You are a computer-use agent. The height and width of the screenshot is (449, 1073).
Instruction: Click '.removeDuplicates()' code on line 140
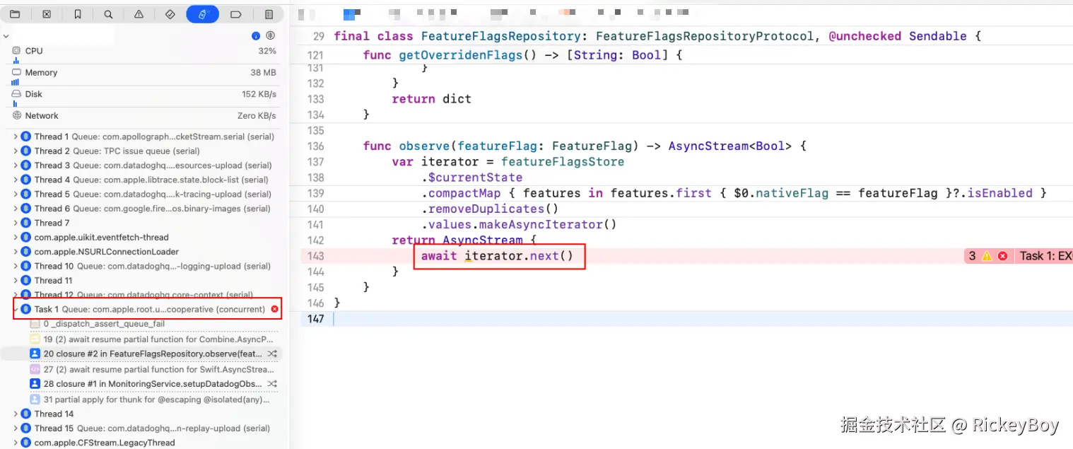tap(490, 209)
